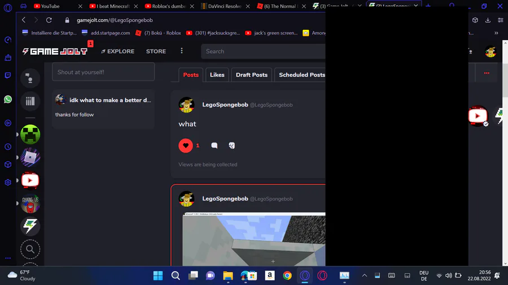Viewport: 508px width, 285px height.
Task: Switch to the 'I beat Minecraft' tab
Action: [113, 6]
